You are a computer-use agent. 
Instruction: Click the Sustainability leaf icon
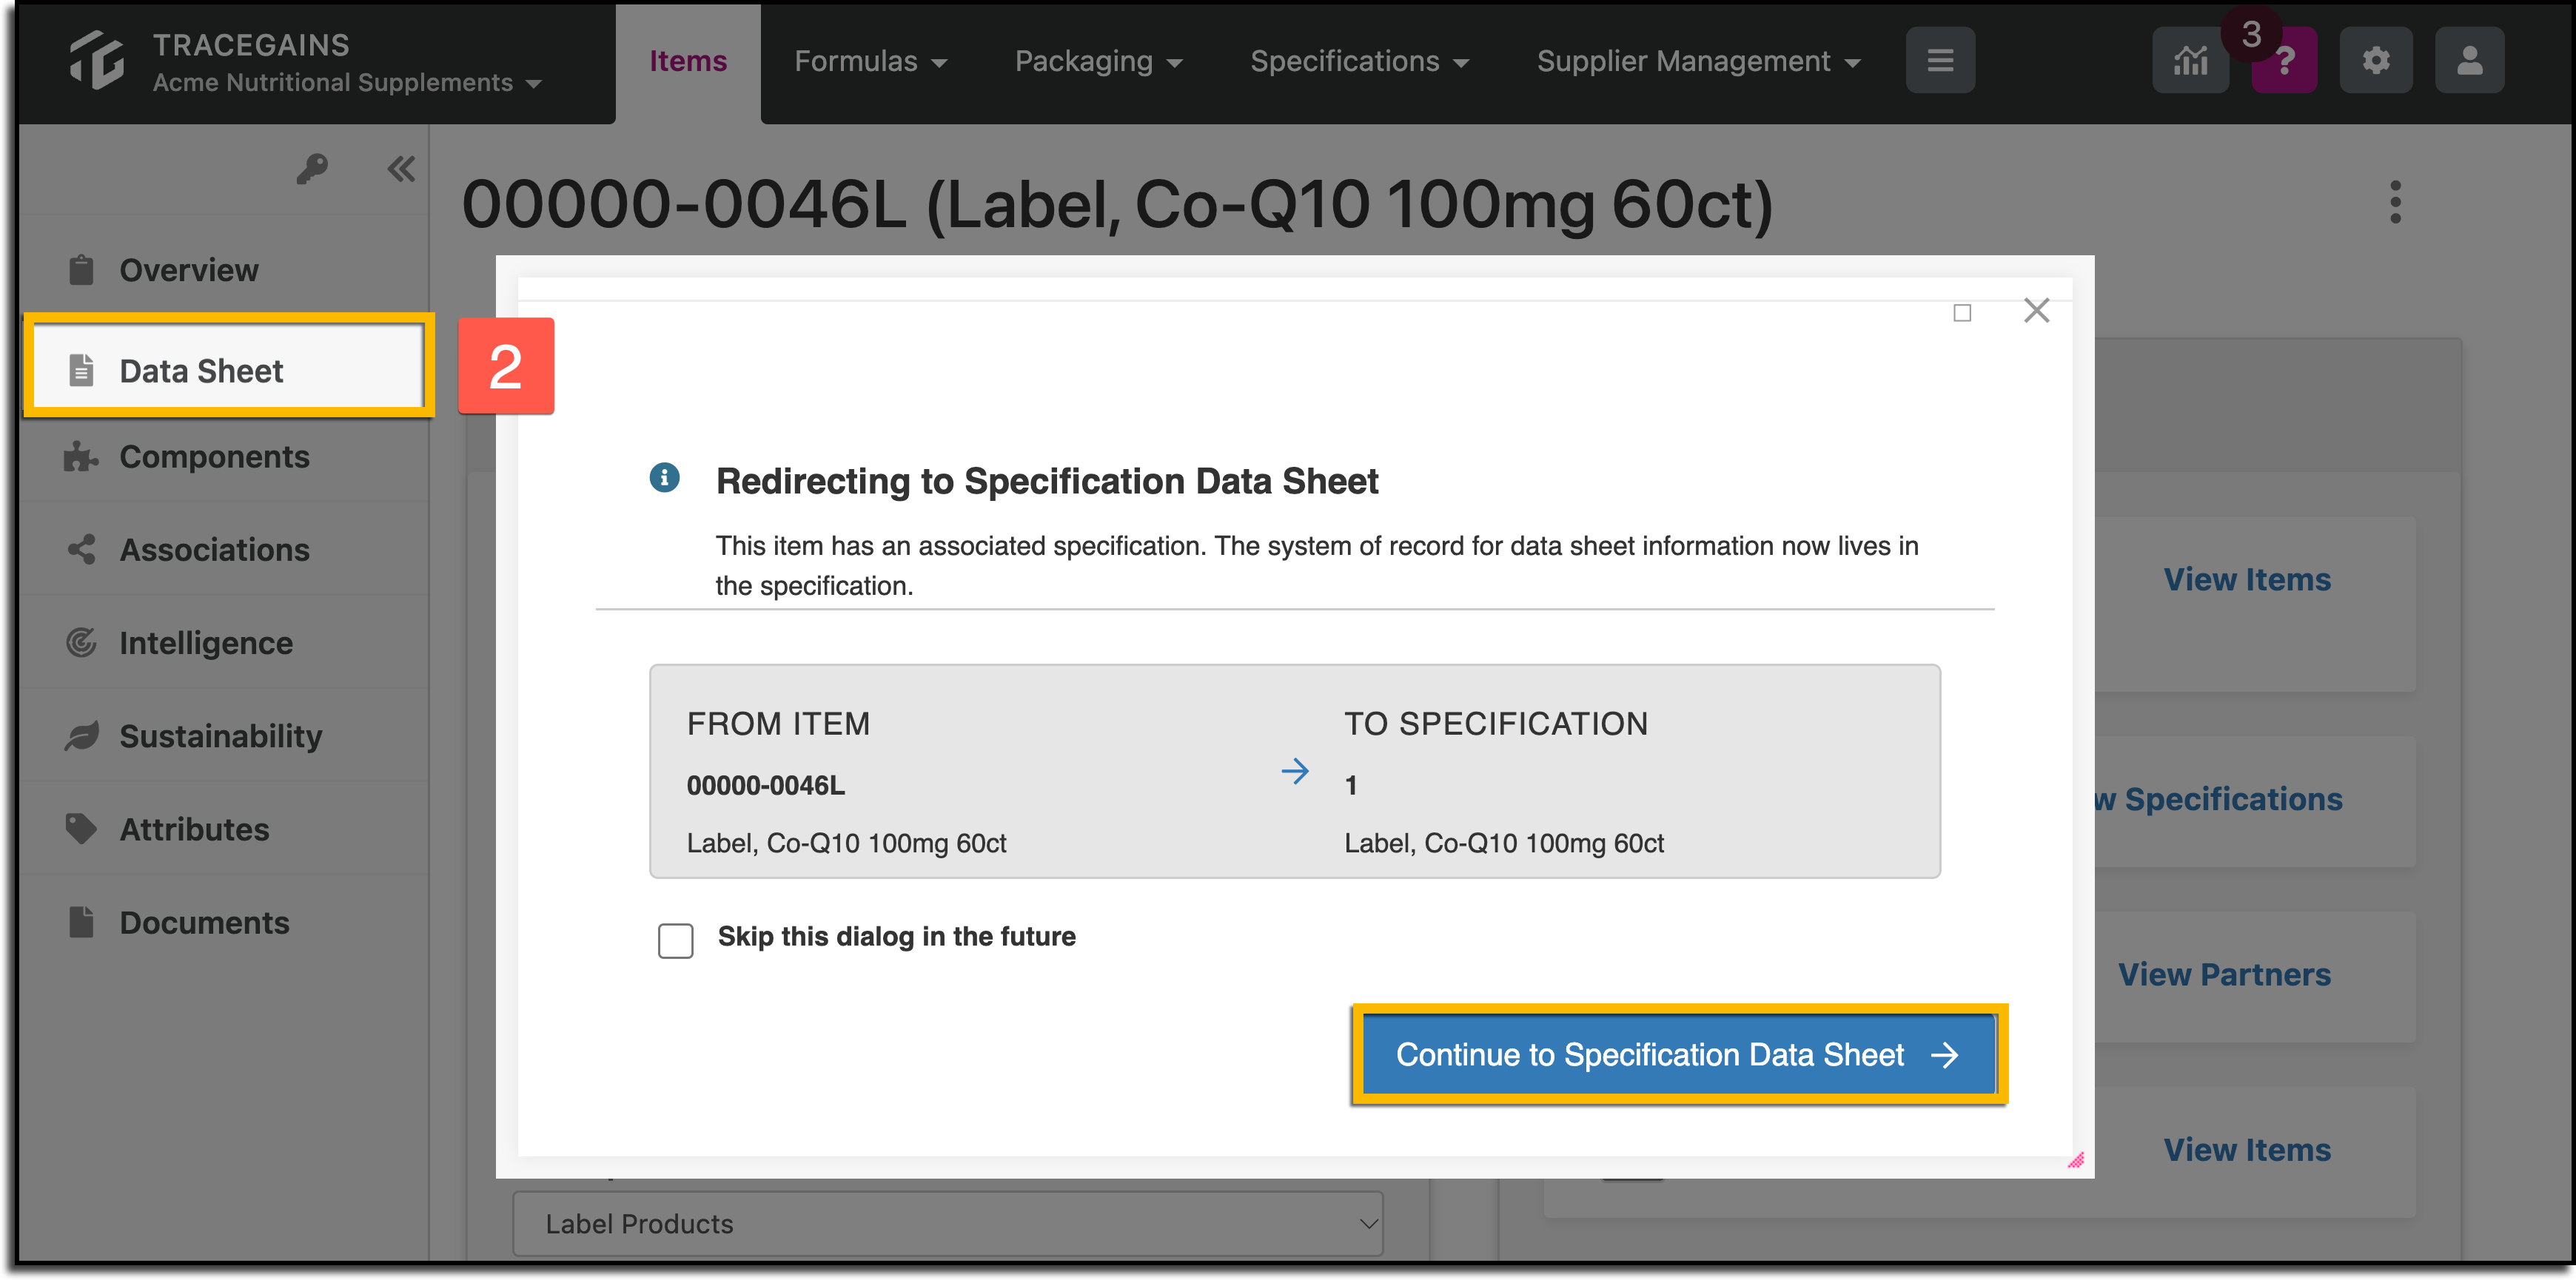pyautogui.click(x=81, y=735)
